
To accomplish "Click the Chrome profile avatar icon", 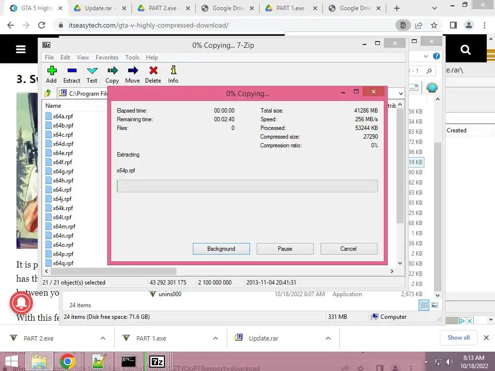I will pyautogui.click(x=469, y=25).
